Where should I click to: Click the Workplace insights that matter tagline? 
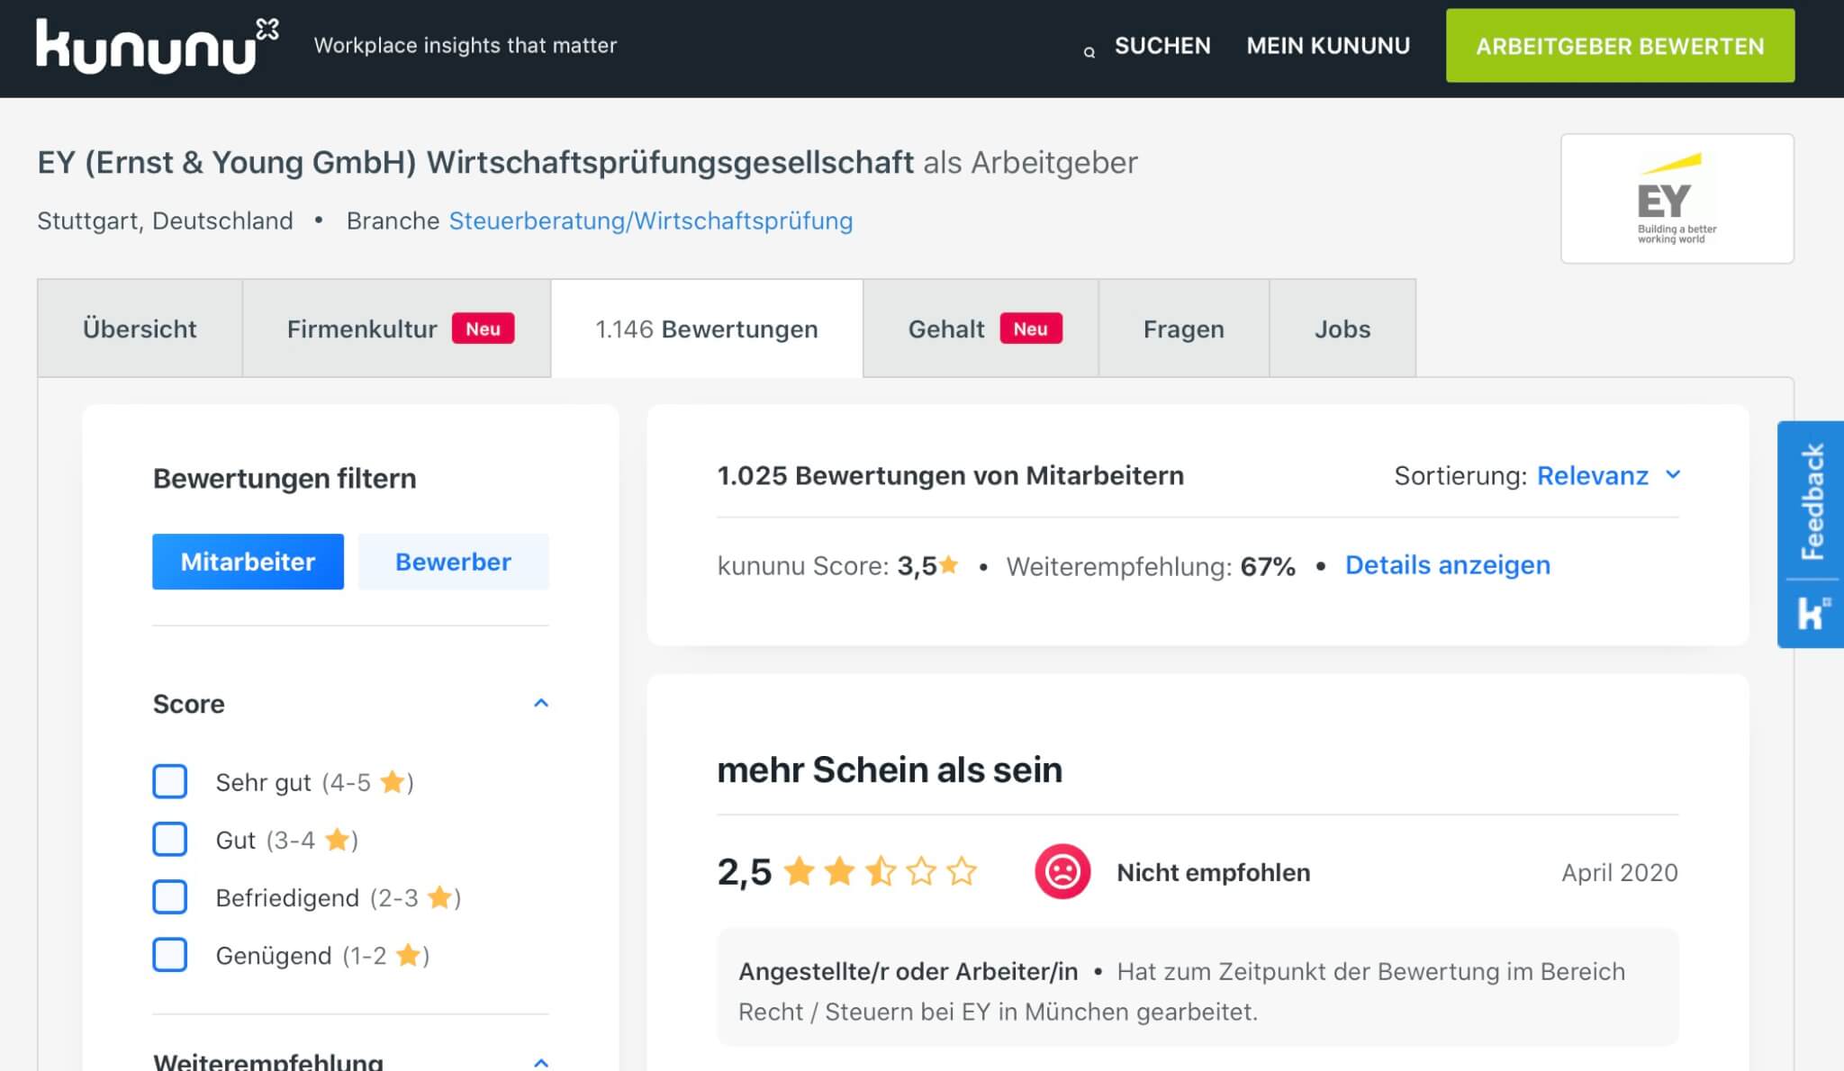[466, 45]
